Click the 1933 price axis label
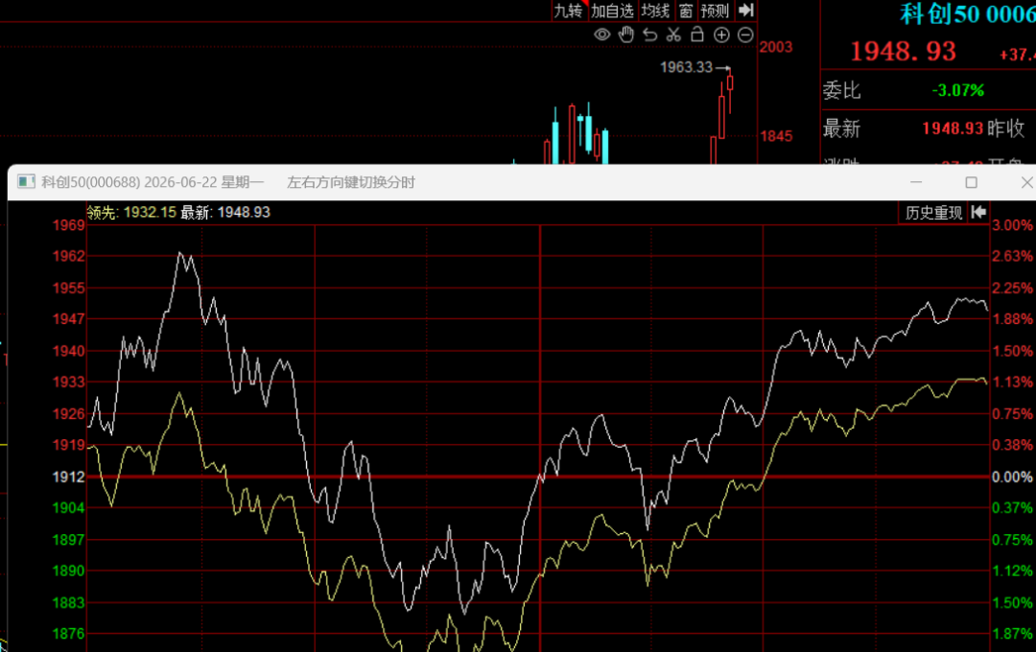 tap(69, 382)
